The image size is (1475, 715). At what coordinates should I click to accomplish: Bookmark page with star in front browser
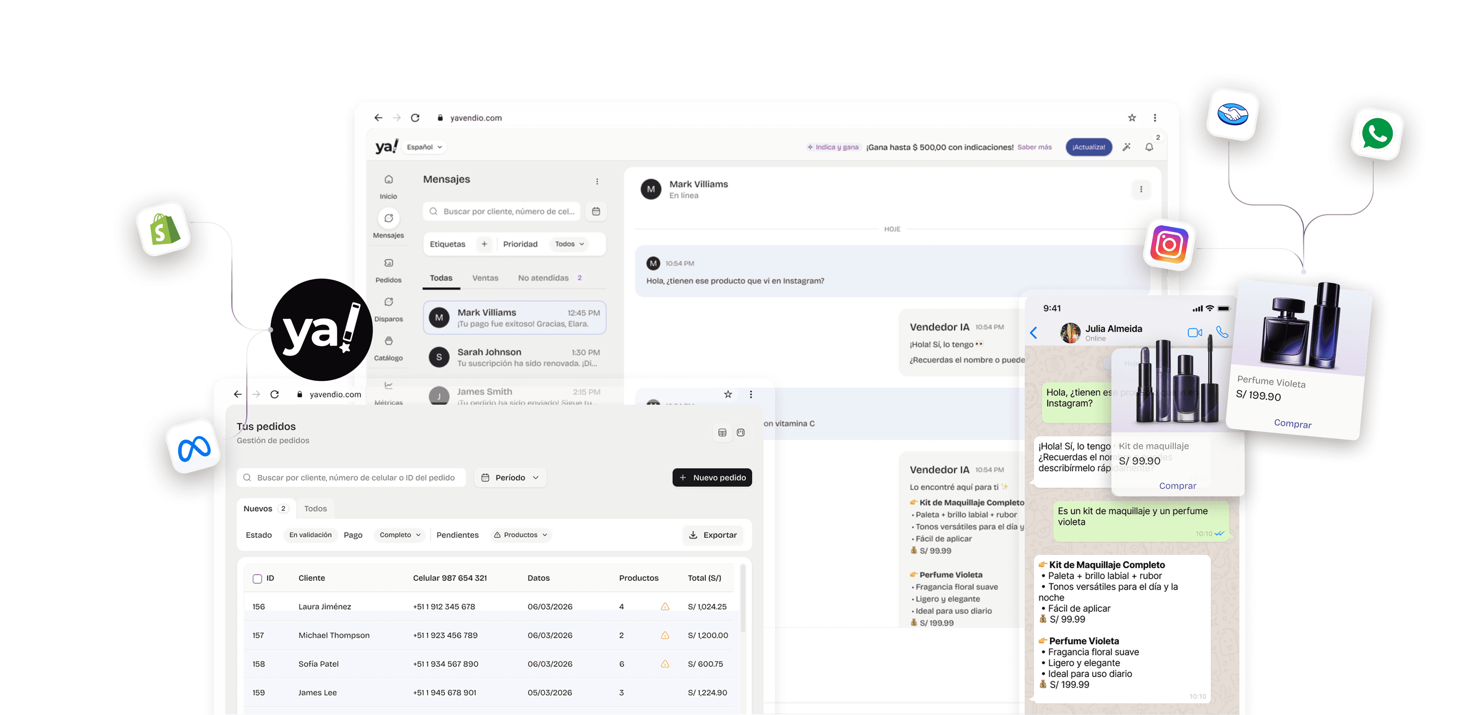tap(727, 394)
